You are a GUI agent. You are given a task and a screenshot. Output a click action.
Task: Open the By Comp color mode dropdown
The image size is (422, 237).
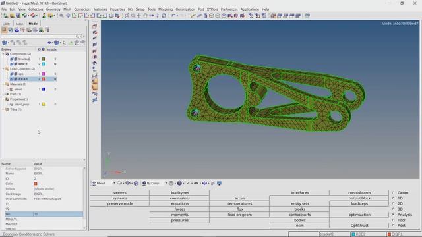pyautogui.click(x=166, y=183)
